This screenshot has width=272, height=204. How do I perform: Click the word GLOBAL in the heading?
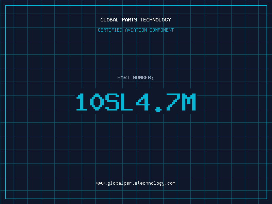point(109,20)
